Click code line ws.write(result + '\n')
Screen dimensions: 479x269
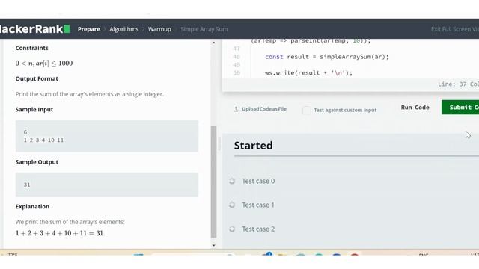click(x=308, y=73)
